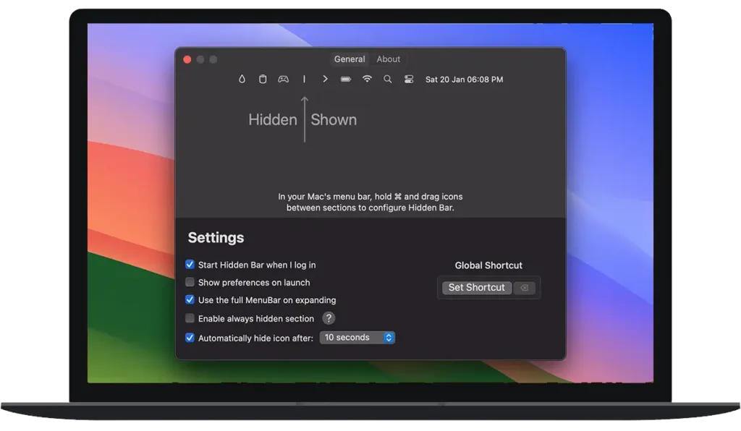The width and height of the screenshot is (741, 431).
Task: Click the Settings heading
Action: [216, 237]
